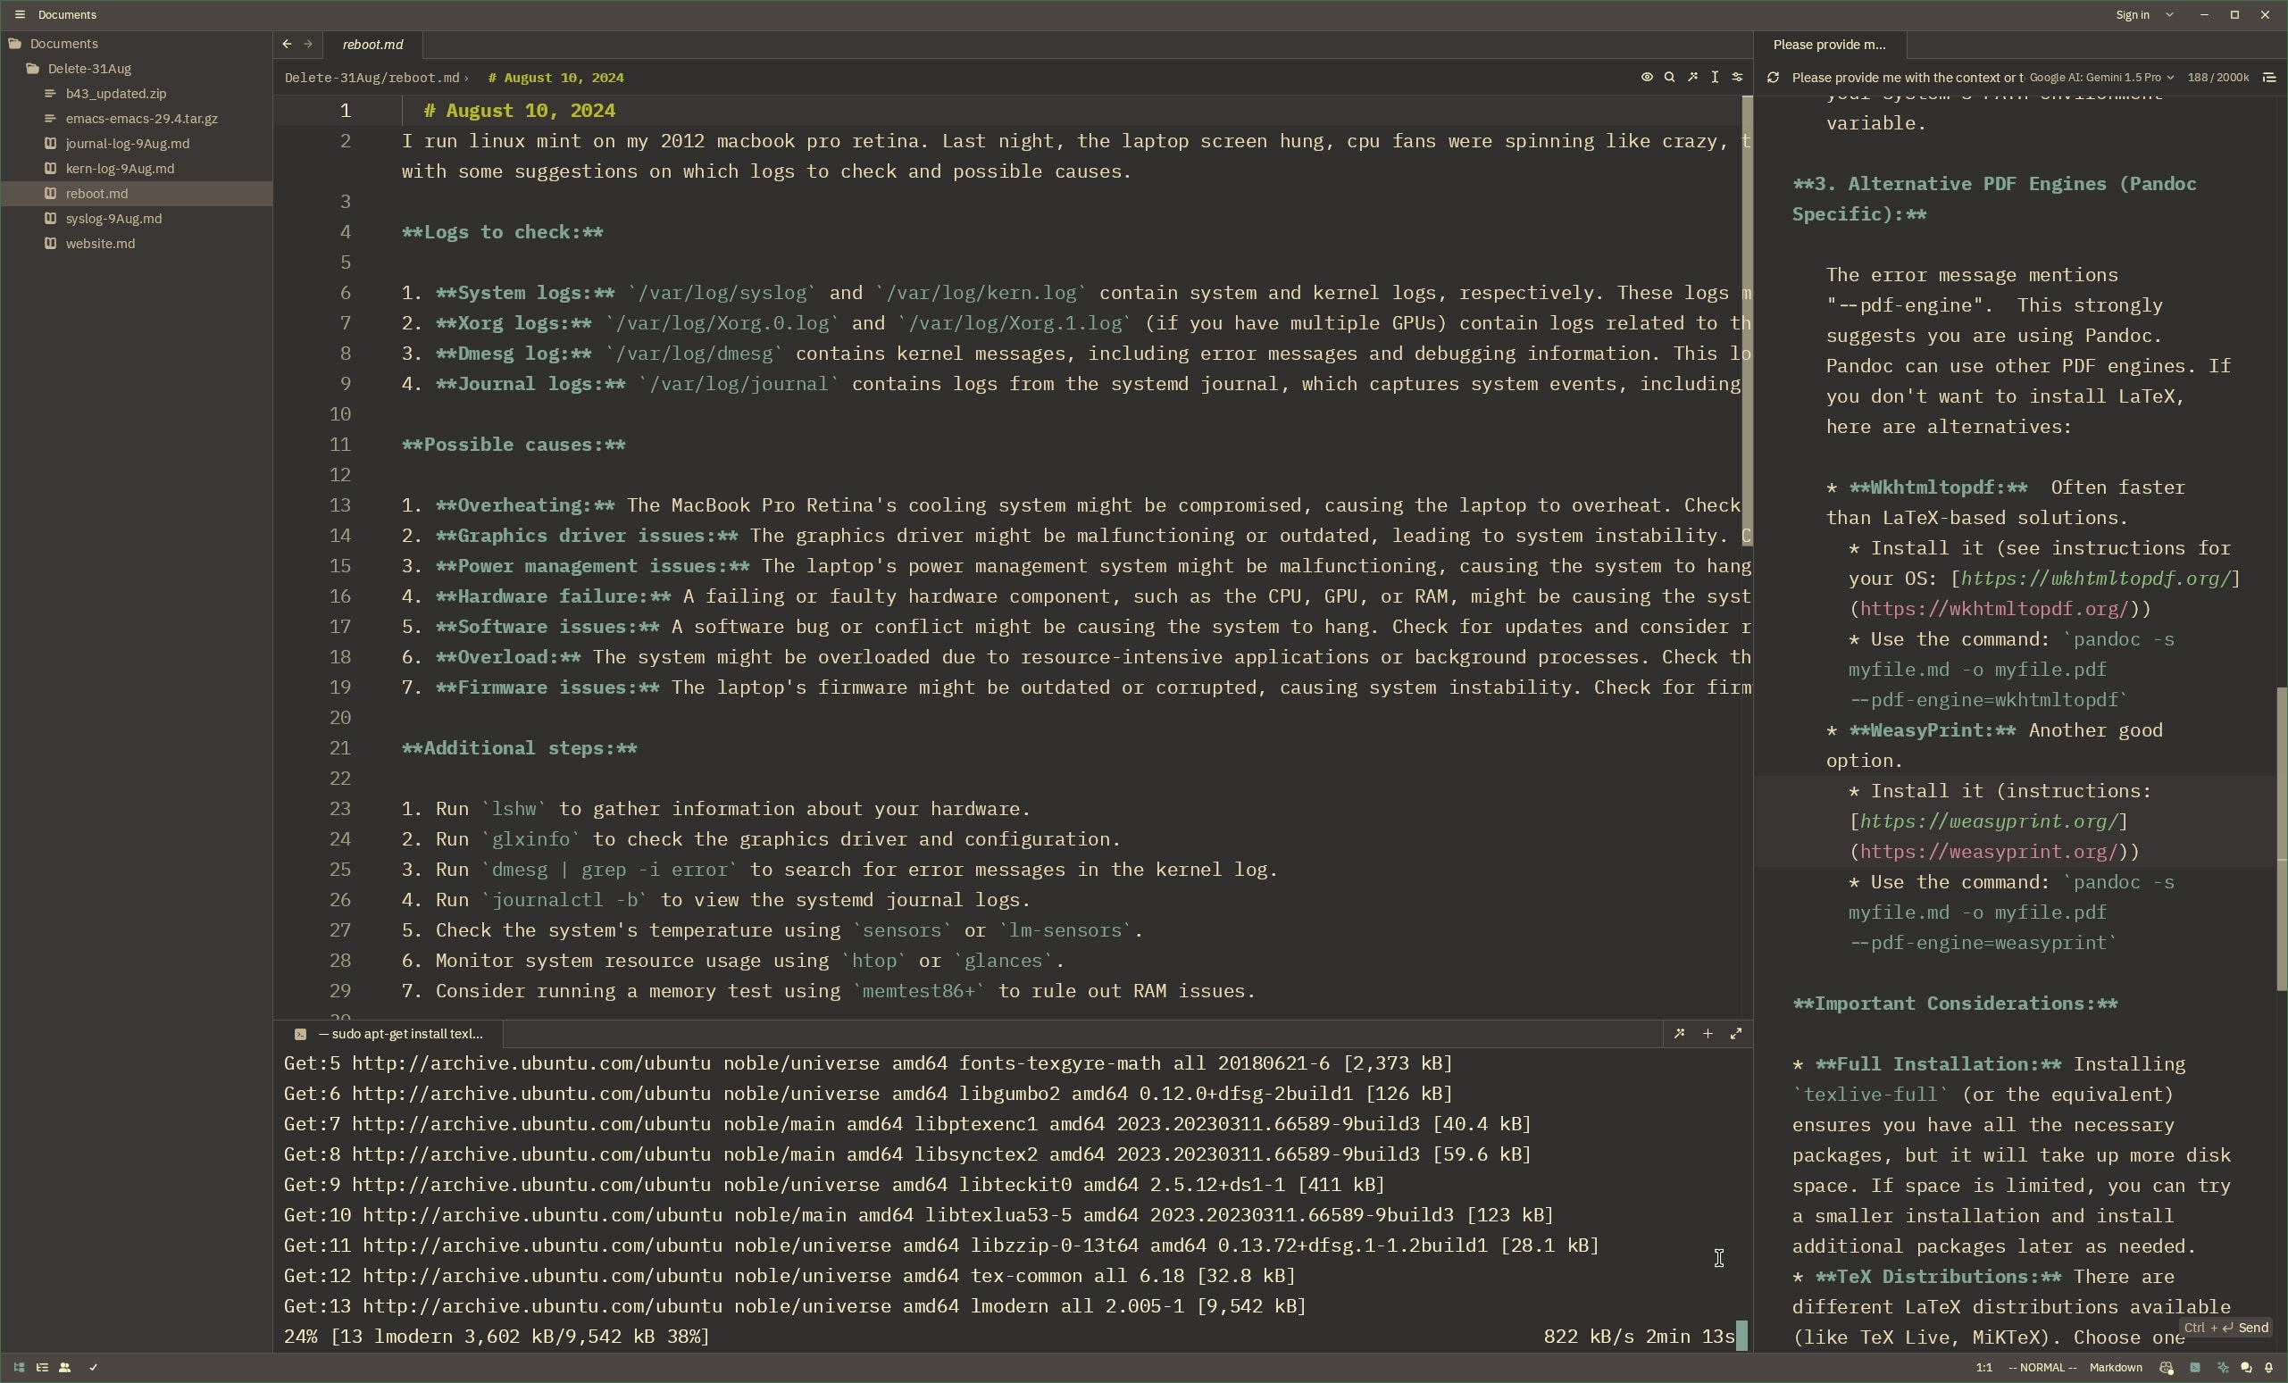Viewport: 2288px width, 1383px height.
Task: Click the '**Logs to check:**' heading line
Action: tap(503, 232)
